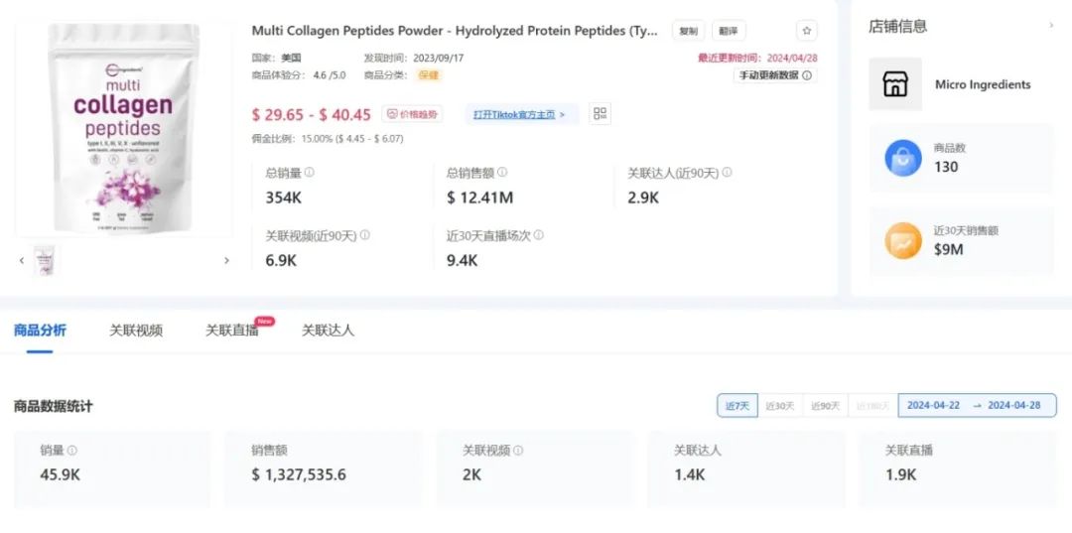Screen dimensions: 1072x533
Task: Click info icon beside 总销售额
Action: (x=502, y=173)
